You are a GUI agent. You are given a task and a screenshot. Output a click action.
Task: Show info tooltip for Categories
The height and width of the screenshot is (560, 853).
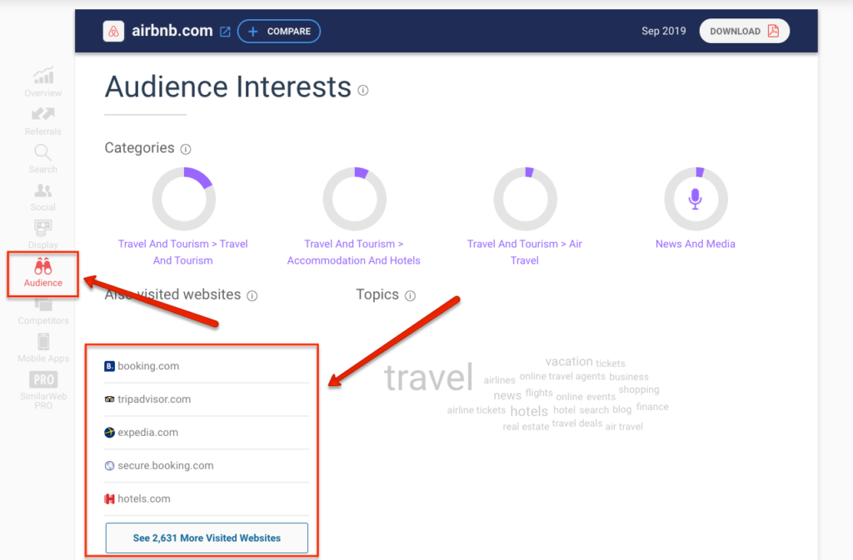[186, 149]
